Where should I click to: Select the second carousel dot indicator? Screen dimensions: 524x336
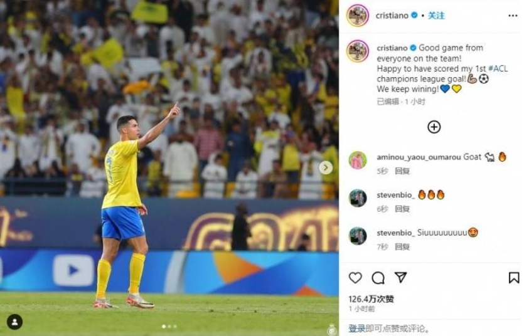(x=169, y=327)
